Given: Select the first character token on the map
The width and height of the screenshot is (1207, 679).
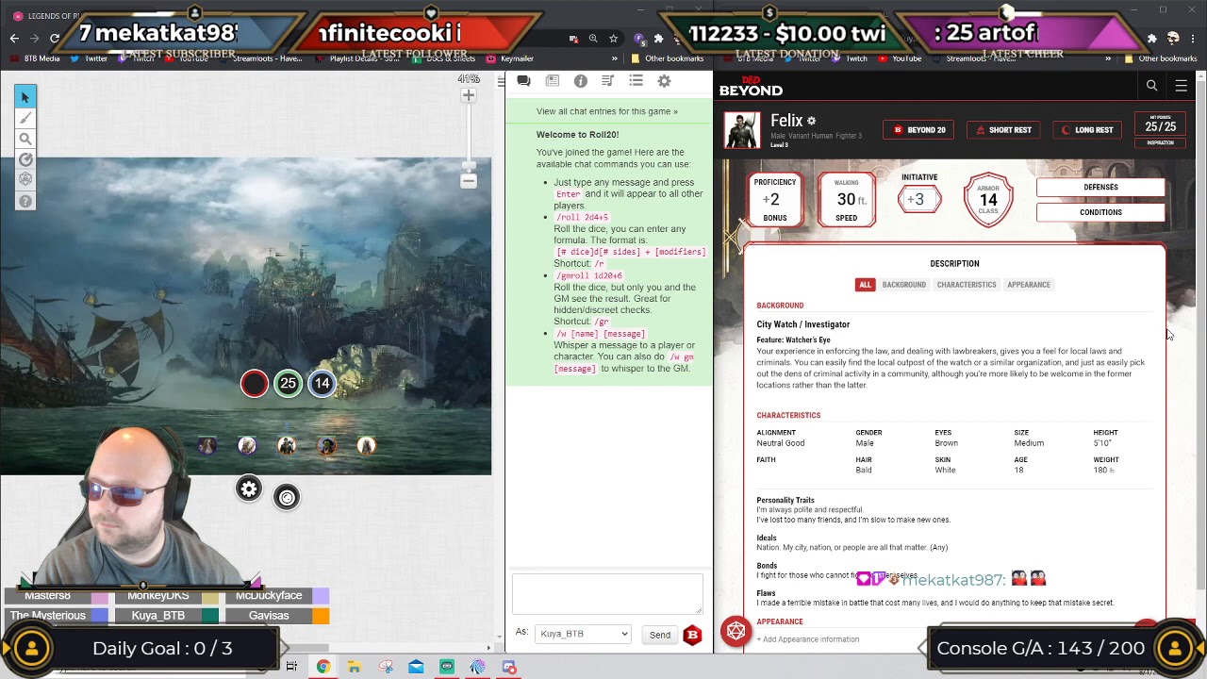Looking at the screenshot, I should (x=207, y=445).
